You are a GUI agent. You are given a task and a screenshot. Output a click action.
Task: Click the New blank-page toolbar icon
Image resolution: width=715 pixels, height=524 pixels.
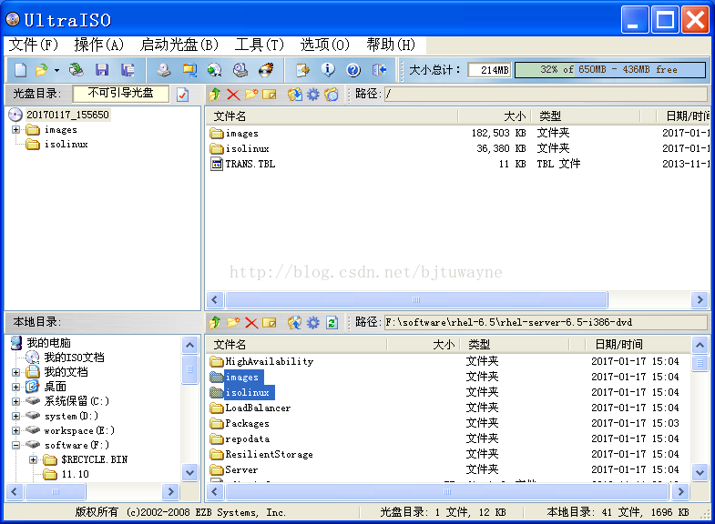coord(21,70)
